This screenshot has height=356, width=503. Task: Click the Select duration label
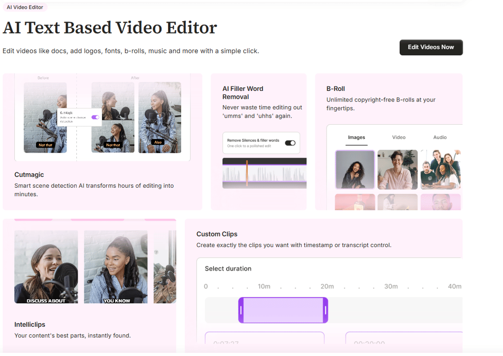(x=228, y=269)
